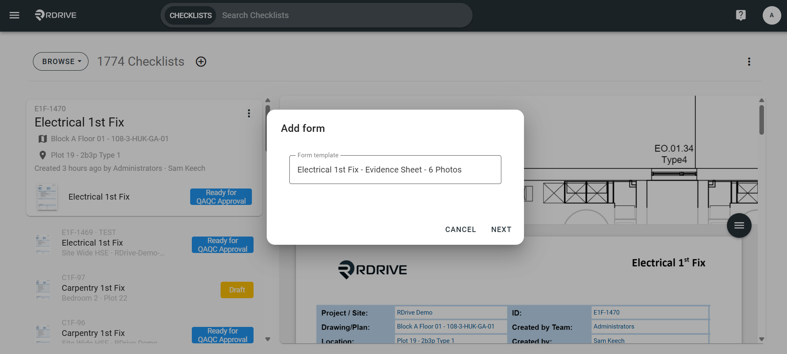The image size is (787, 354).
Task: Click the Ready for QAAC Approval badge on E1F-1469
Action: (223, 245)
